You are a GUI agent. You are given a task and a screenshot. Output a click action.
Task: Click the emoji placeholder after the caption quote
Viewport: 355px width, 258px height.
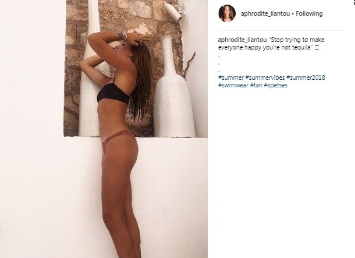pyautogui.click(x=317, y=48)
